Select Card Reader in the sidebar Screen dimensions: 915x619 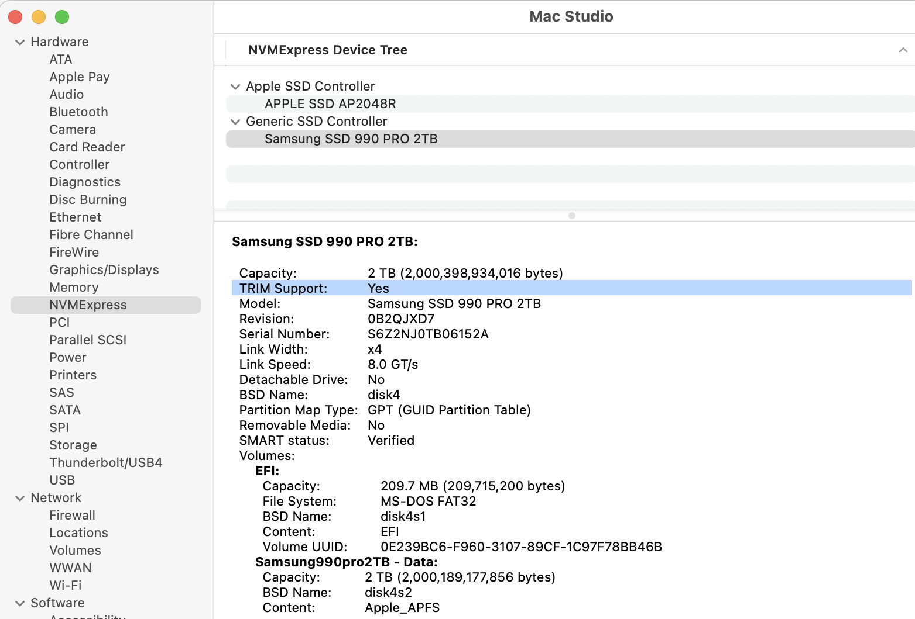tap(87, 147)
